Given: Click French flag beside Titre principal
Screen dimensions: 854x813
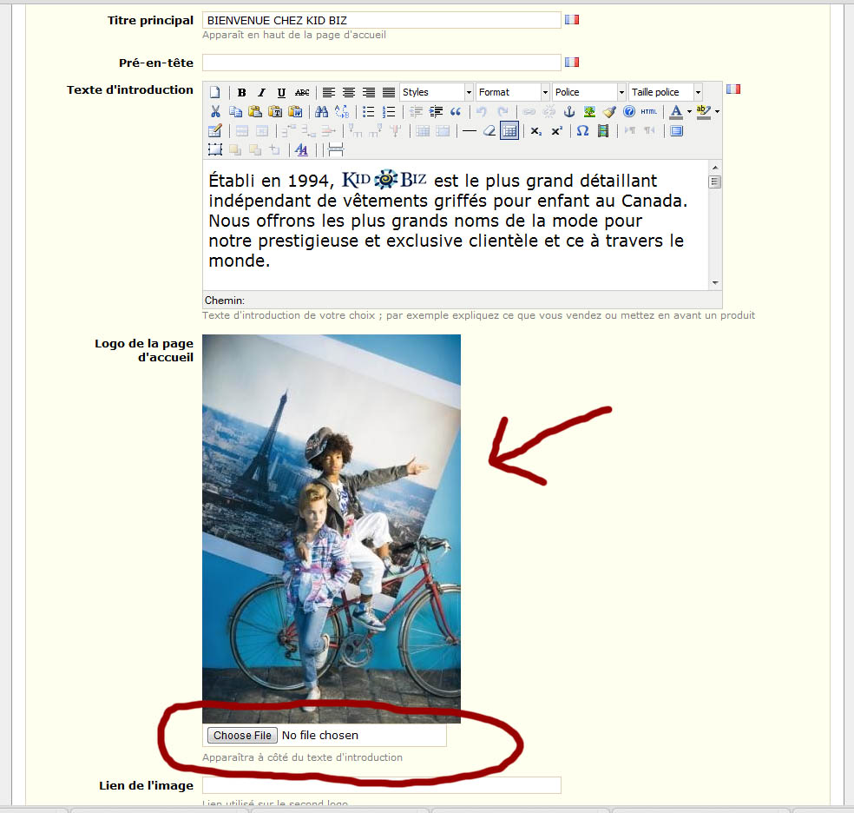Looking at the screenshot, I should [x=572, y=20].
